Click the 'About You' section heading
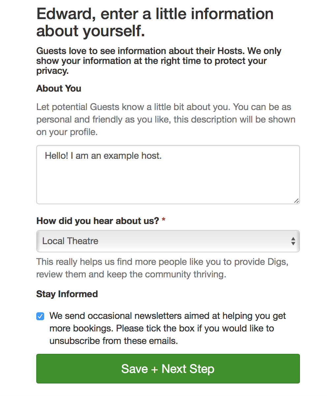 pos(59,88)
